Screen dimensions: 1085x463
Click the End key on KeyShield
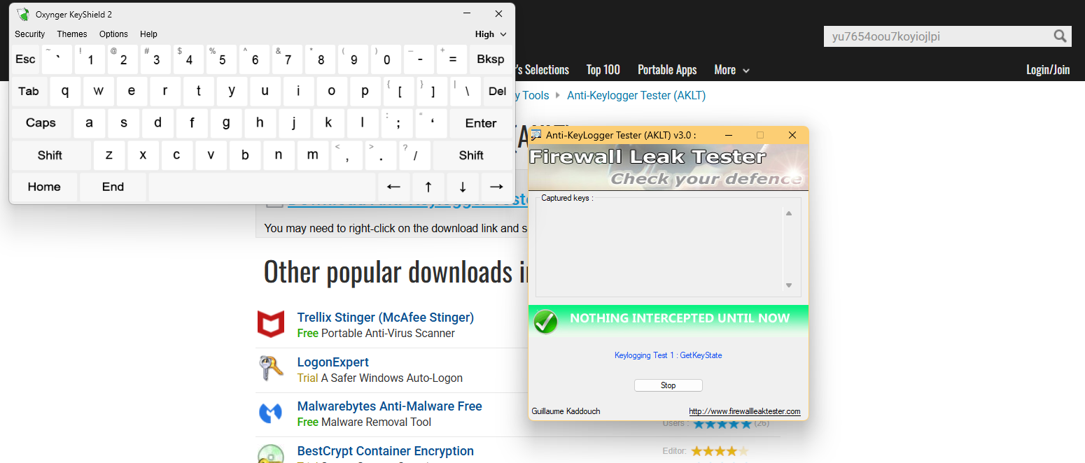pos(113,187)
